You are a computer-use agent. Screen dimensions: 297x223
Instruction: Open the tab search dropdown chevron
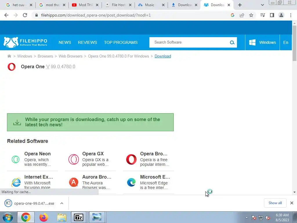[262, 5]
